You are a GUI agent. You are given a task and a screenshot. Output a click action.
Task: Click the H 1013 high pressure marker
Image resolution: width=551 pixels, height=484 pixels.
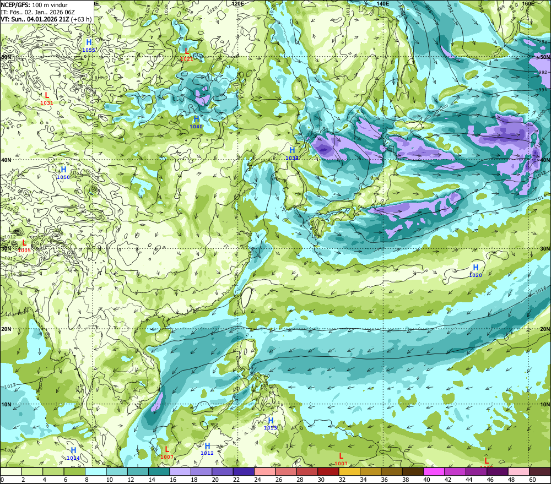(270, 423)
